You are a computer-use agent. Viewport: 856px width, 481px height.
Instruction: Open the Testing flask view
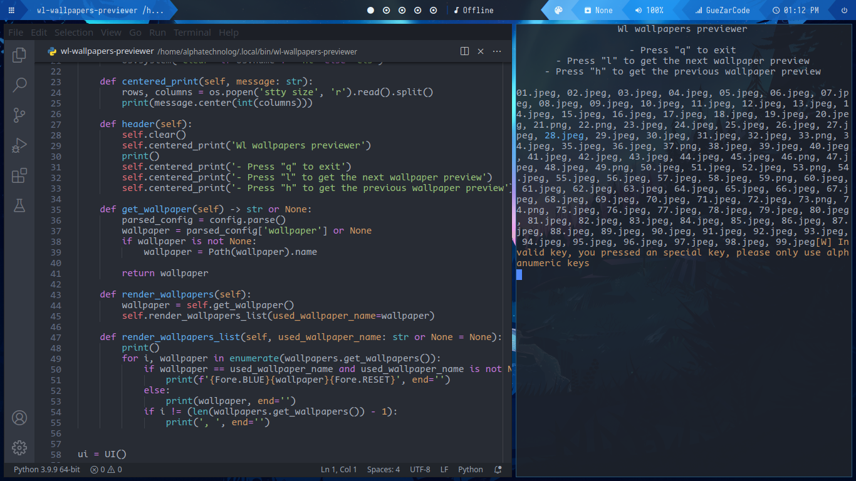[19, 205]
